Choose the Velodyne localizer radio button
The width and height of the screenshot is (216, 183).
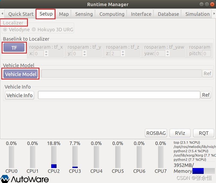click(5, 29)
